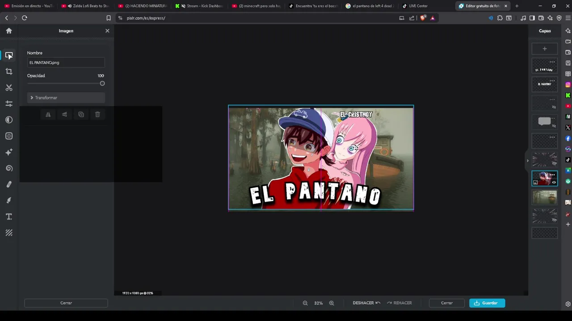
Task: Toggle visibility of the selected character layer
Action: click(x=554, y=182)
